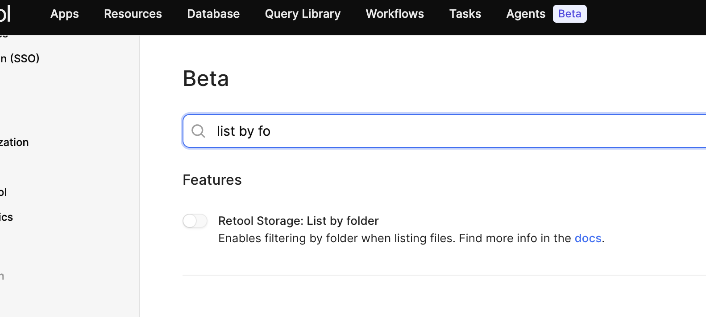The height and width of the screenshot is (317, 706).
Task: Click the Features section heading
Action: pyautogui.click(x=212, y=180)
